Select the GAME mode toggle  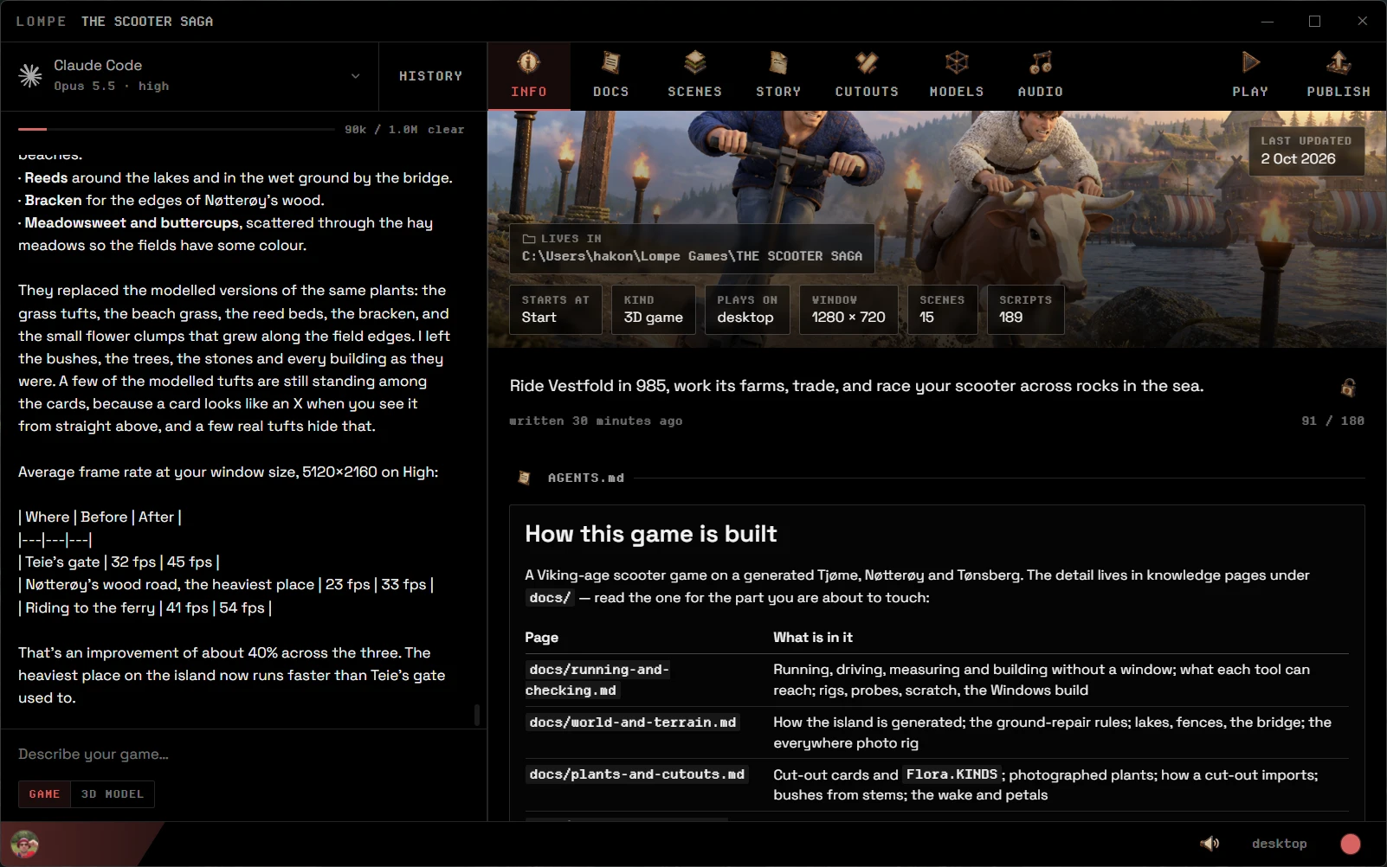point(44,794)
